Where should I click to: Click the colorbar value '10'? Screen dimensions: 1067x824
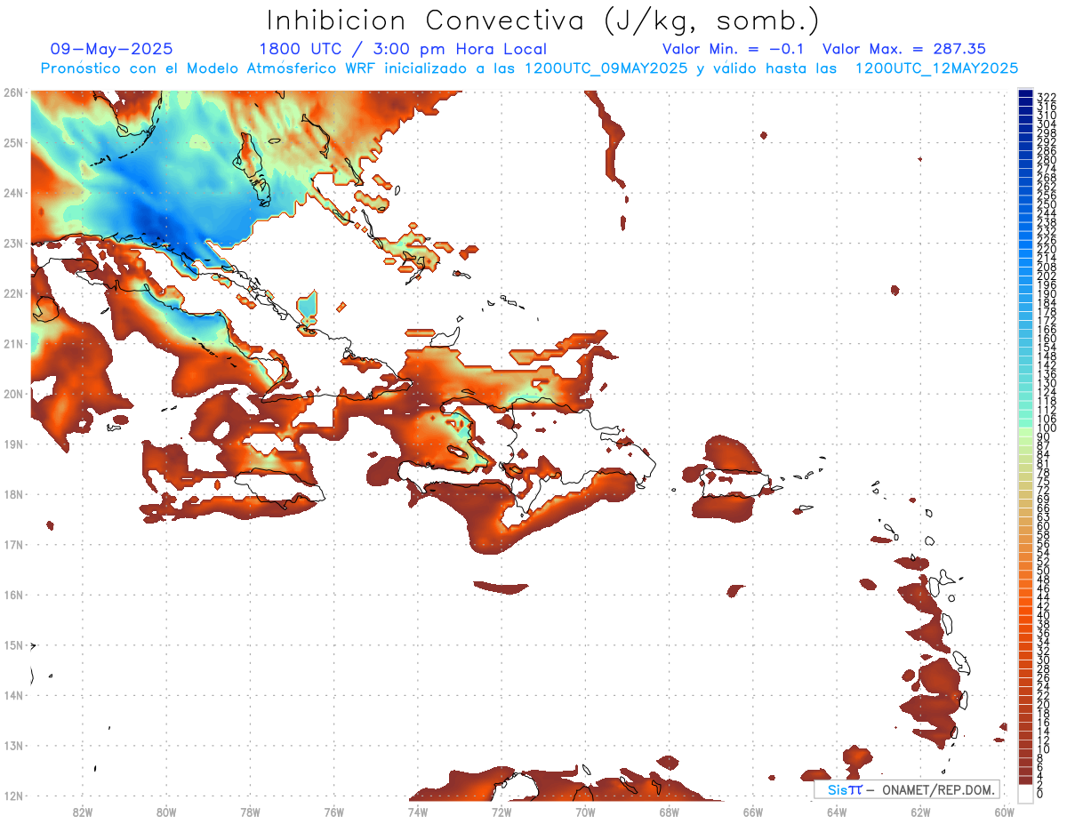point(1044,749)
